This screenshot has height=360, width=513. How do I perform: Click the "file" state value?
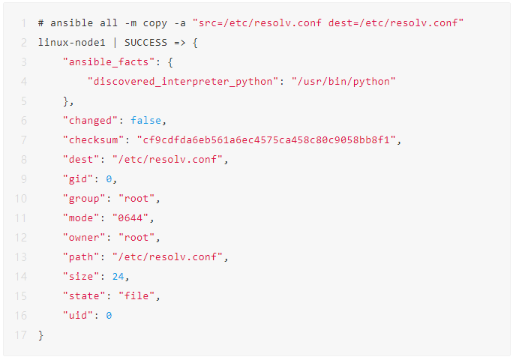coord(136,295)
